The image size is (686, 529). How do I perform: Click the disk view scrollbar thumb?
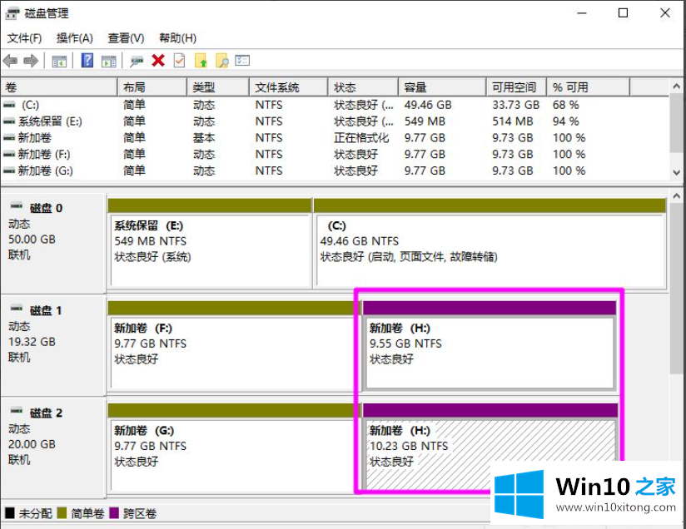pos(676,289)
